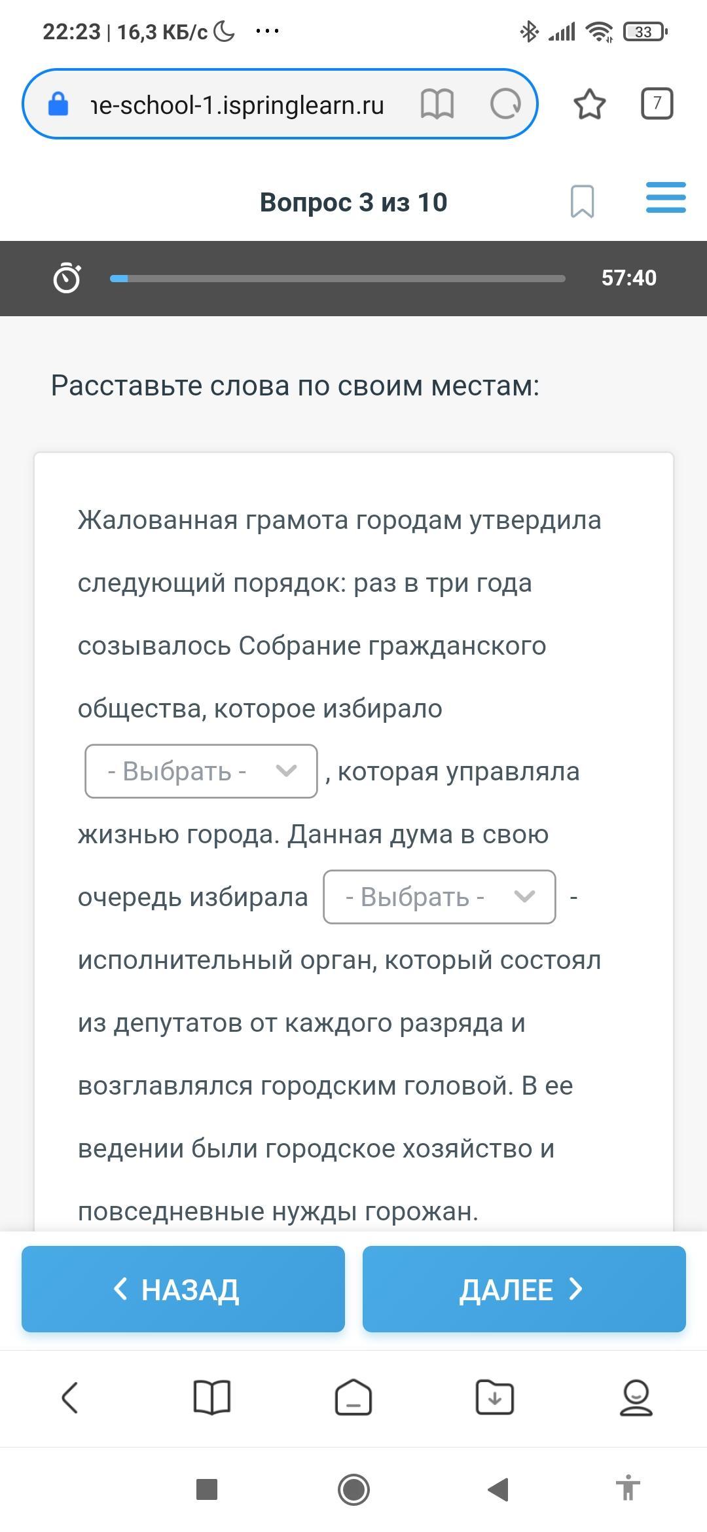
Task: Proceed with ДАЛЕЕ button
Action: click(524, 1289)
